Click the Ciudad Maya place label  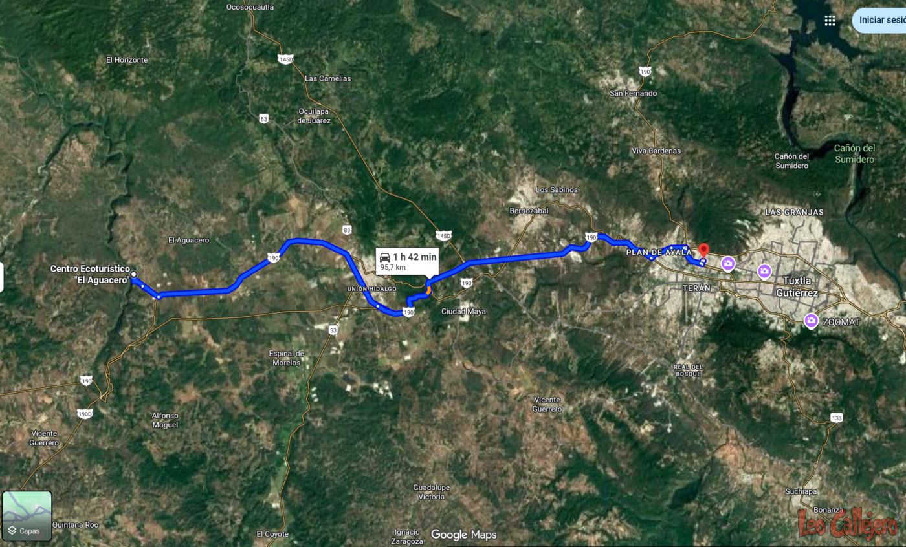(463, 312)
